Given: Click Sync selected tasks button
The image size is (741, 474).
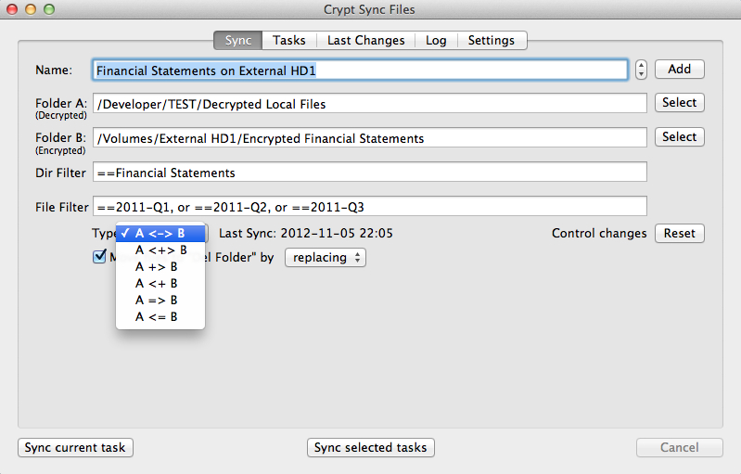Looking at the screenshot, I should coord(370,447).
